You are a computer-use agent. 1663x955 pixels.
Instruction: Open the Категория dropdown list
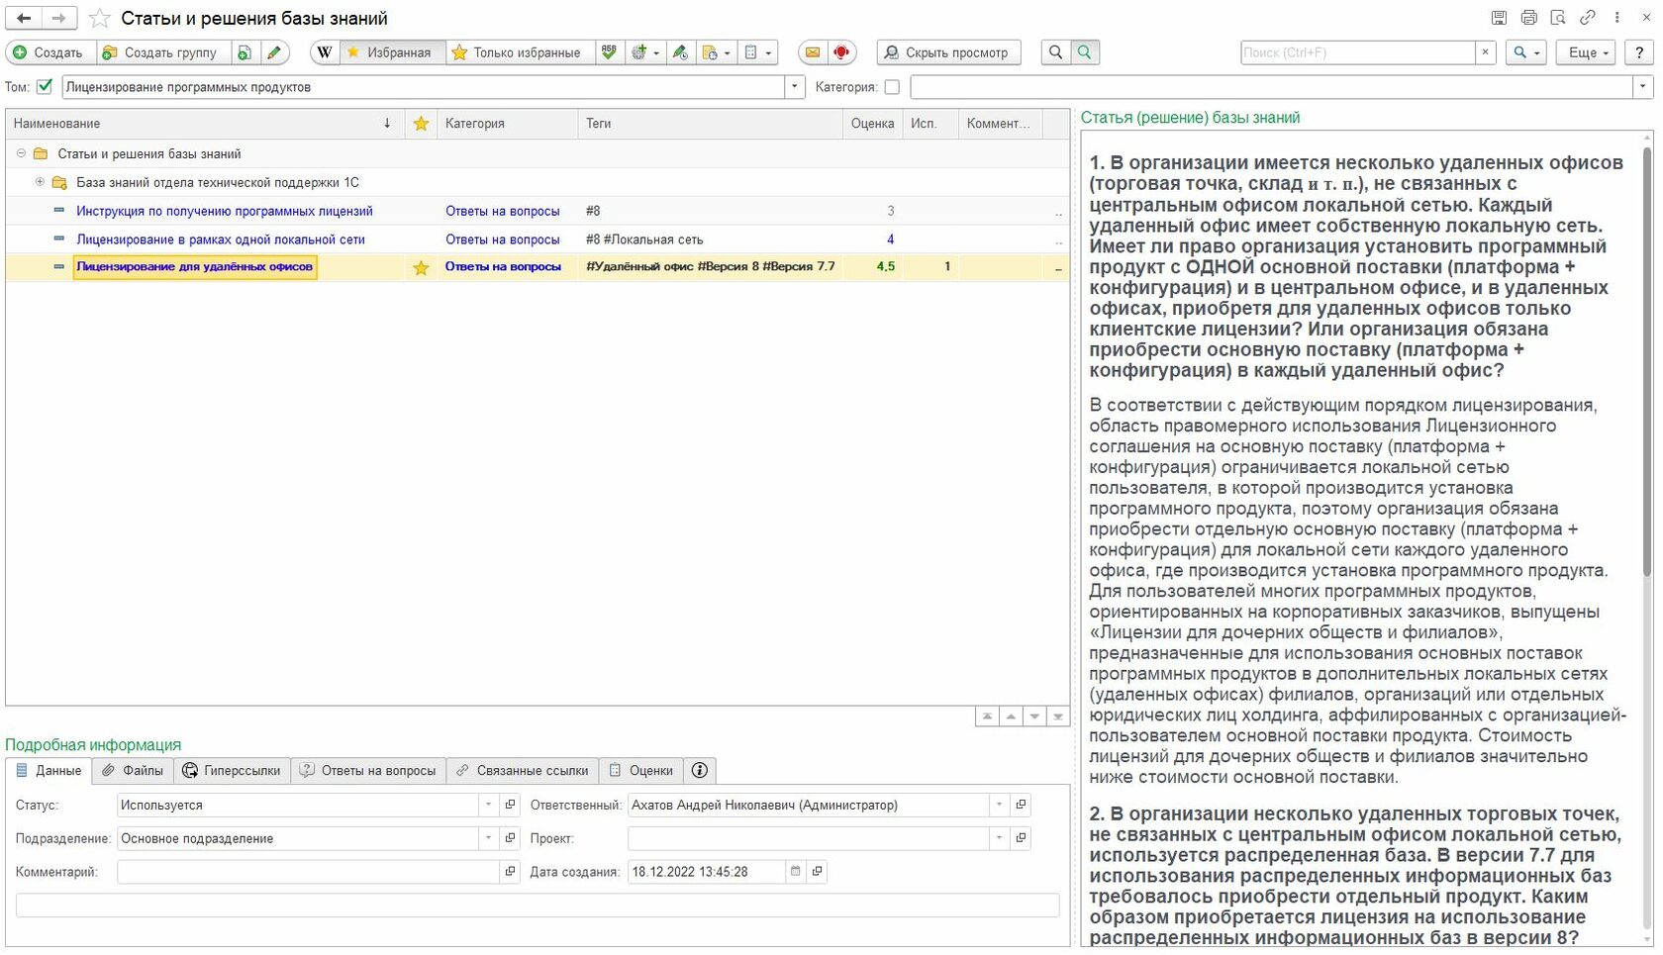[1643, 87]
